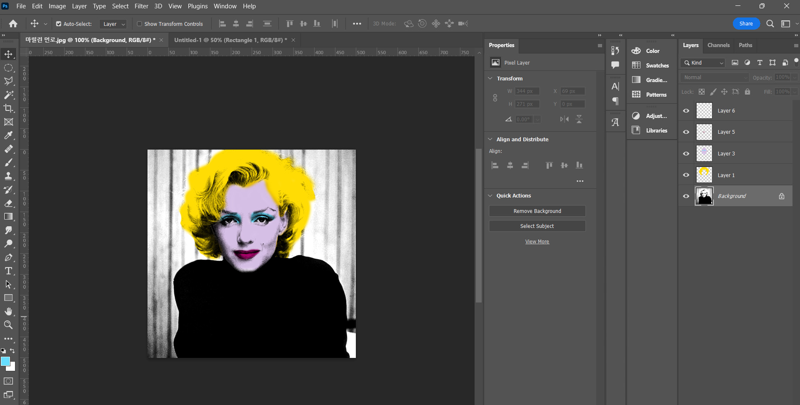Toggle visibility of the Background layer
The height and width of the screenshot is (405, 800).
[686, 196]
